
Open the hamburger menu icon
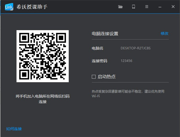coord(147,7)
